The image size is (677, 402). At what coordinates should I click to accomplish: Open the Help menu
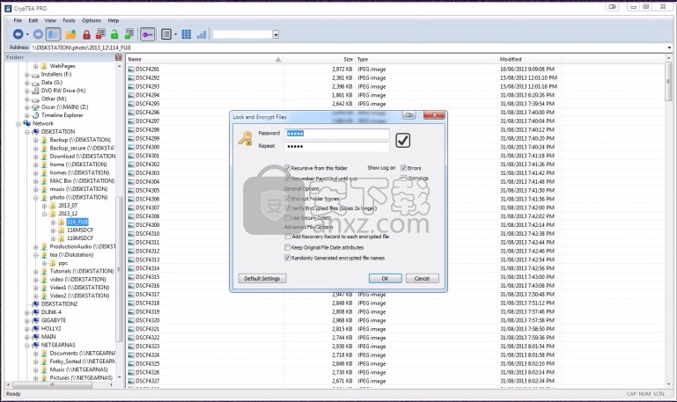click(x=113, y=20)
